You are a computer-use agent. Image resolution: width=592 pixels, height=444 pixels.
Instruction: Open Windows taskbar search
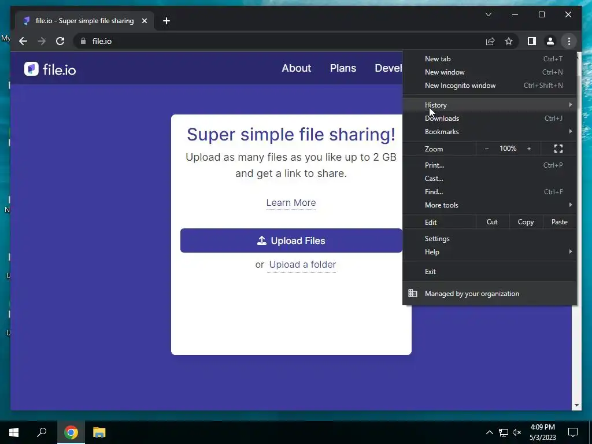pos(42,432)
